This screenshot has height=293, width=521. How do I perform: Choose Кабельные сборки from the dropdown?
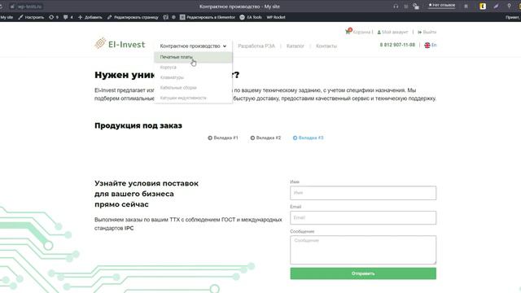[193, 88]
